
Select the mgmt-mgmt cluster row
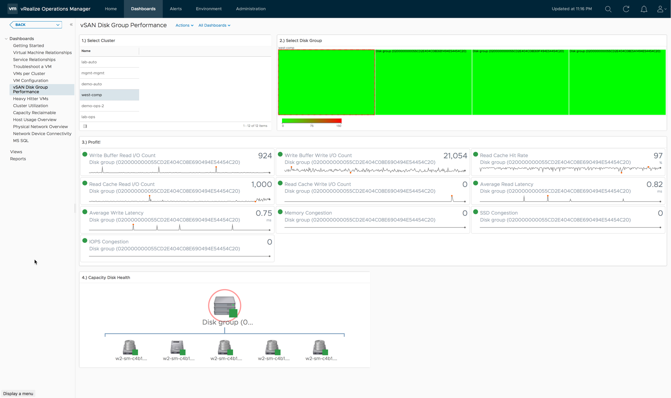(109, 73)
